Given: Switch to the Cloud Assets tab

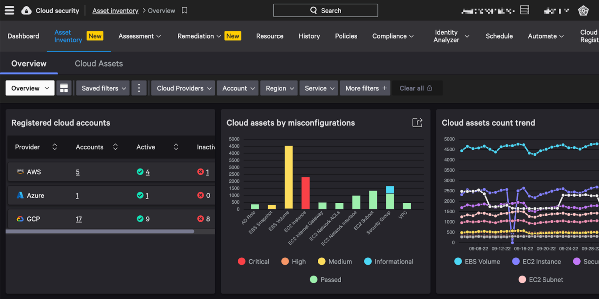Looking at the screenshot, I should [x=99, y=63].
